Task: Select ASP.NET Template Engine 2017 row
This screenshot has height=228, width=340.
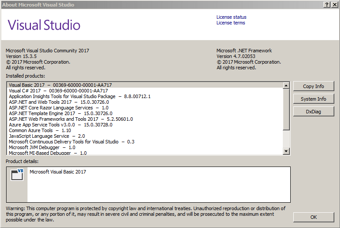Action: [x=145, y=113]
